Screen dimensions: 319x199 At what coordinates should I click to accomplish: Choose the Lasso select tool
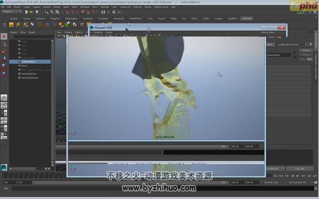coord(4,44)
